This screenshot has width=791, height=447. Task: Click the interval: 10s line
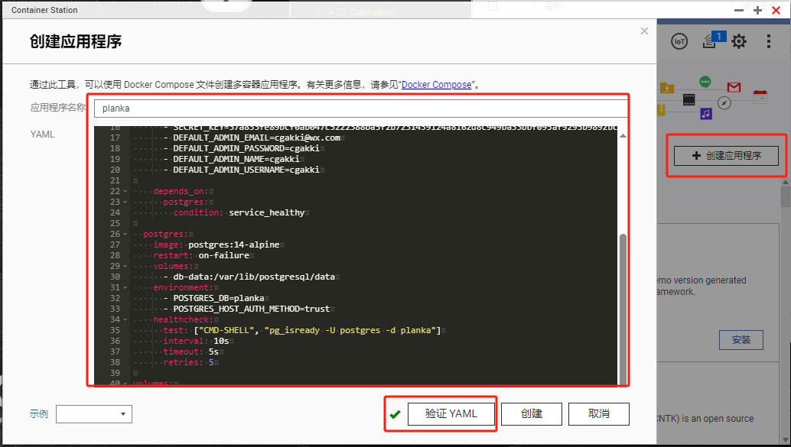tap(196, 341)
